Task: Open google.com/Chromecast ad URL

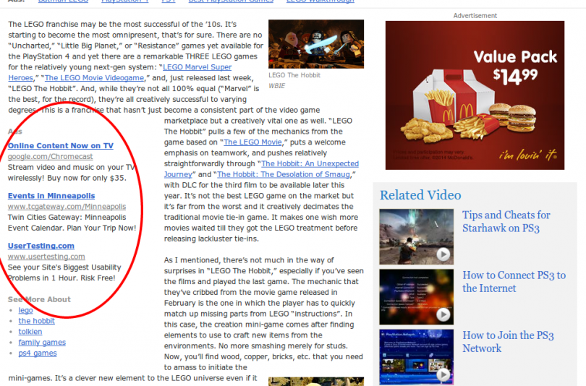Action: pyautogui.click(x=51, y=156)
